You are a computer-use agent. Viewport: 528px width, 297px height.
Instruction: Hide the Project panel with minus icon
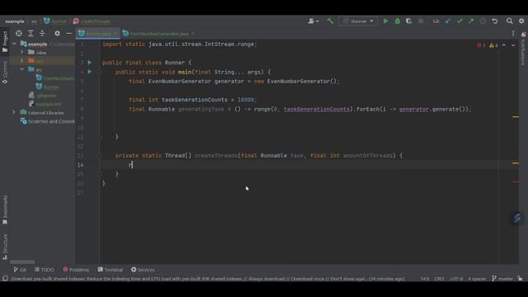[69, 33]
